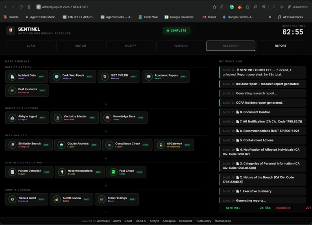The height and width of the screenshot is (225, 312).
Task: Click the Compliance Check scales icon
Action: [109, 145]
